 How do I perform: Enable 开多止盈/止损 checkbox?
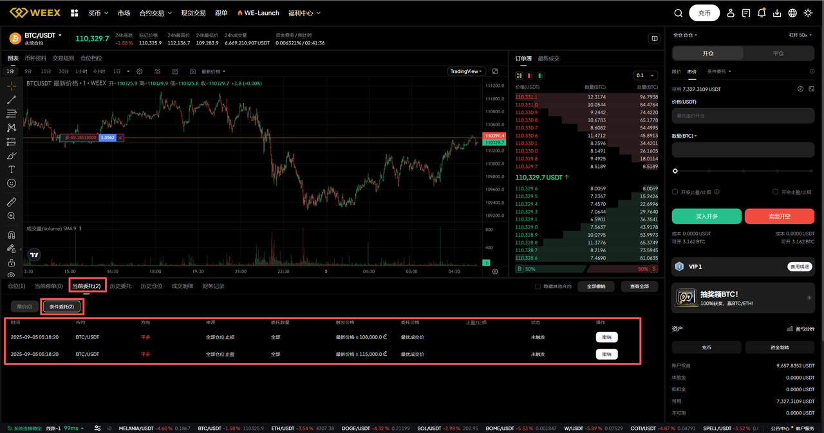pyautogui.click(x=675, y=192)
